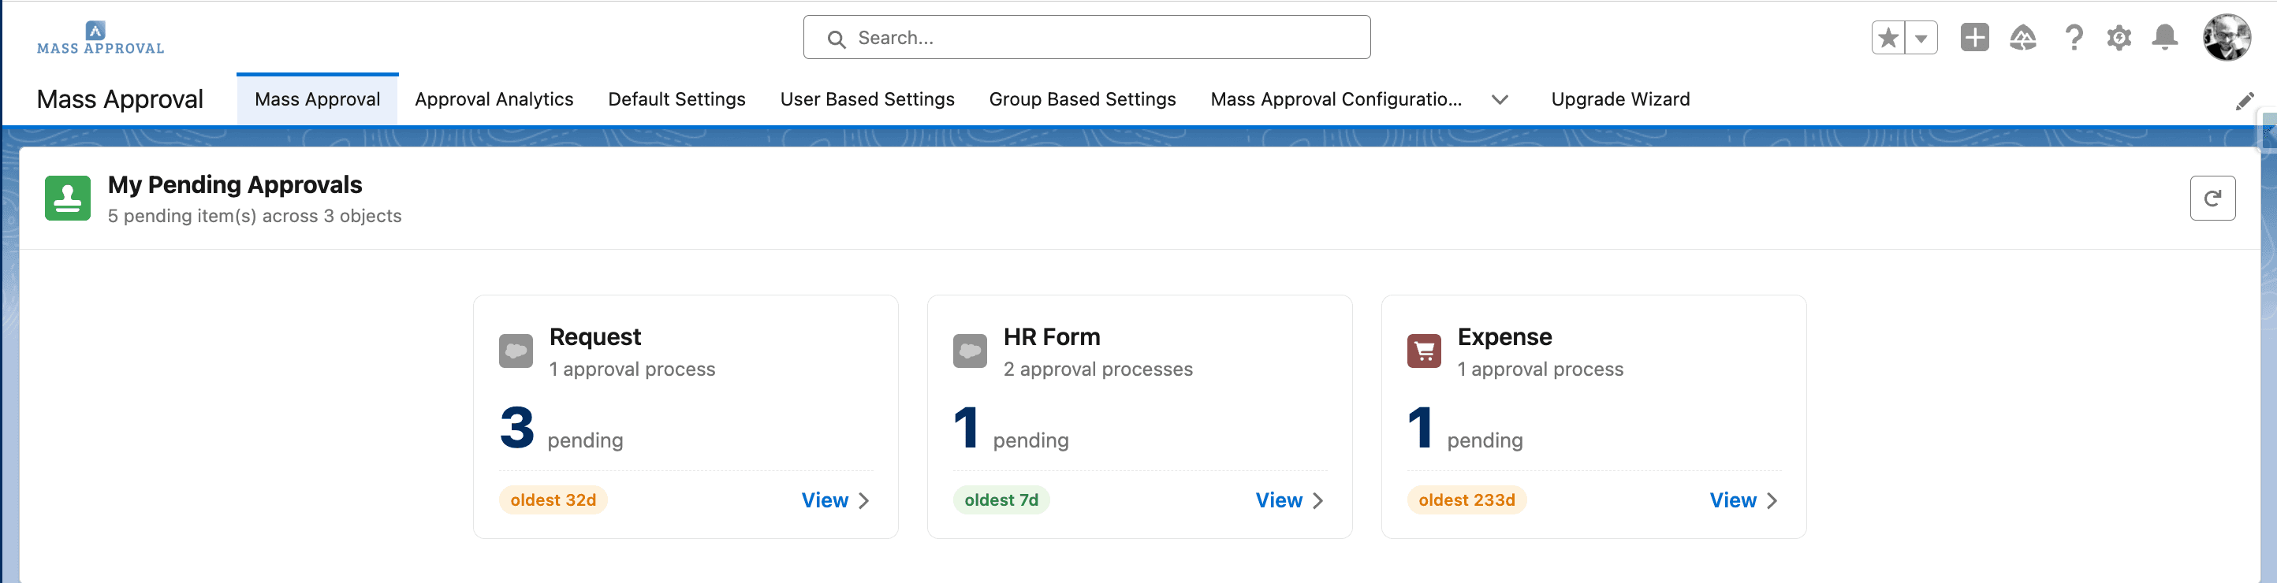Image resolution: width=2277 pixels, height=583 pixels.
Task: Open the Group Based Settings tab
Action: pyautogui.click(x=1082, y=99)
